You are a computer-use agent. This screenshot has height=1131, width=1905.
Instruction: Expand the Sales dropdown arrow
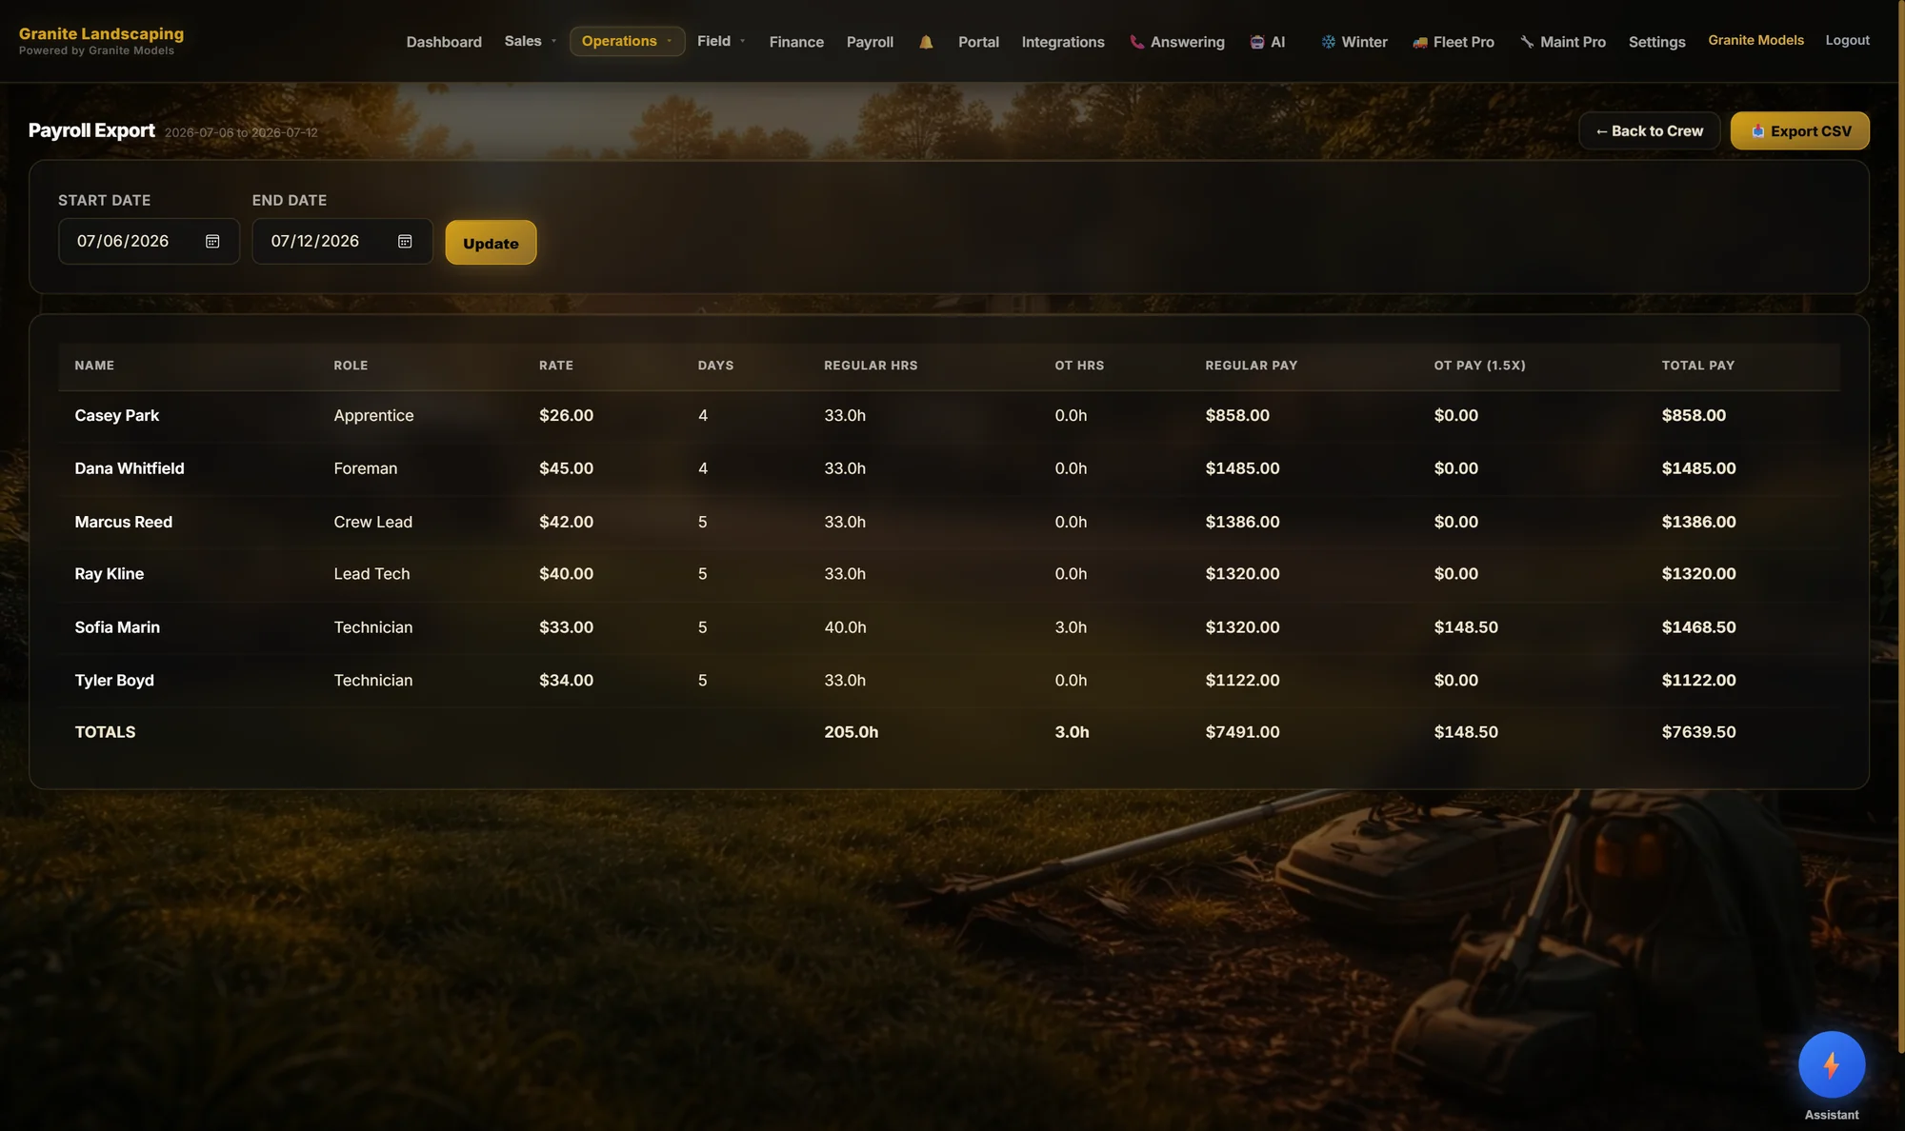coord(553,41)
